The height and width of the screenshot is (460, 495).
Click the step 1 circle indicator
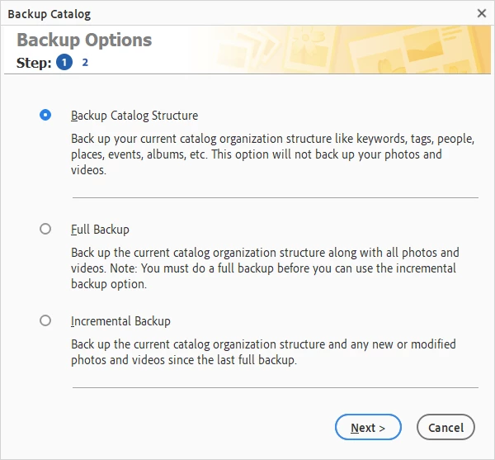point(64,62)
